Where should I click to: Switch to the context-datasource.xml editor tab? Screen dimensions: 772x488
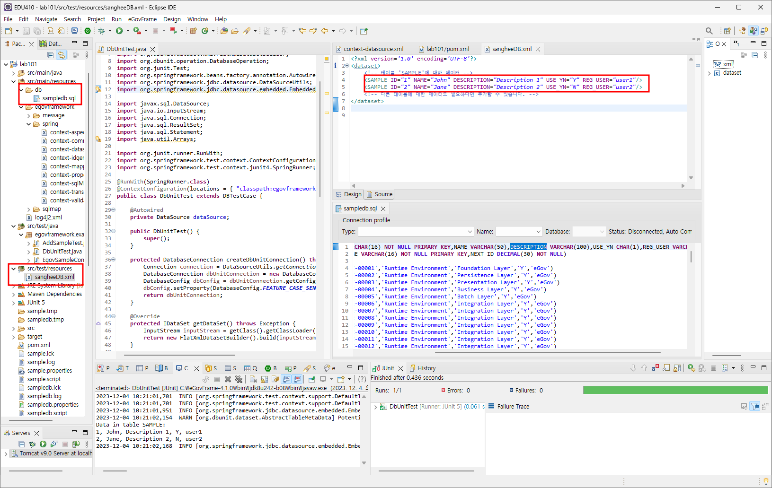click(x=369, y=49)
